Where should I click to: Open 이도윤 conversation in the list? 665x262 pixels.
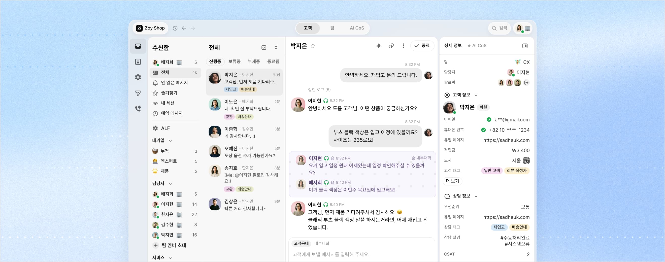[244, 109]
